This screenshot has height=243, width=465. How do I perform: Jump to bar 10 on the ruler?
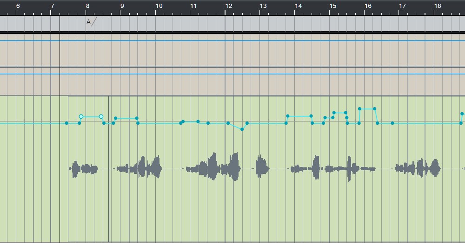point(159,6)
